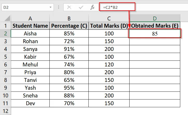Viewport: 188px width, 115px height.
Task: Select Tanvi's percentage cell 65%
Action: coord(69,80)
